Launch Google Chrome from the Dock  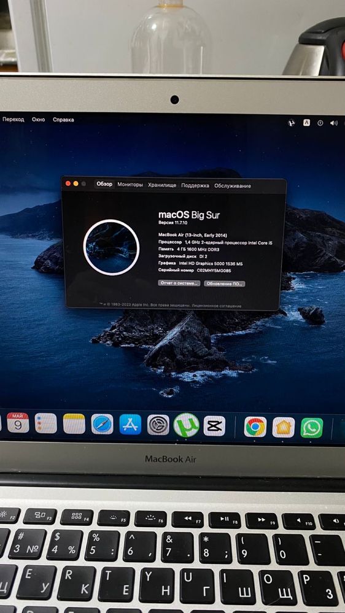pyautogui.click(x=255, y=426)
